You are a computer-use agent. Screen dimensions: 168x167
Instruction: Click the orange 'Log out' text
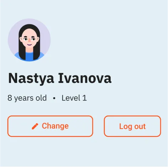pyautogui.click(x=132, y=126)
